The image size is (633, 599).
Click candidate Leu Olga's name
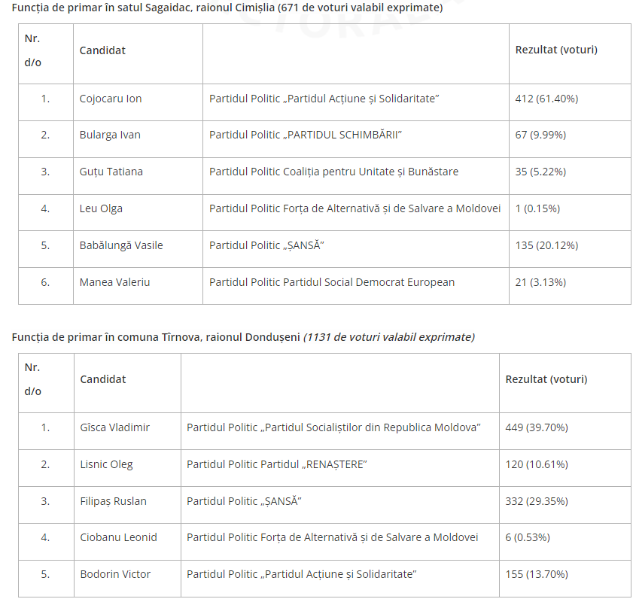(x=101, y=208)
